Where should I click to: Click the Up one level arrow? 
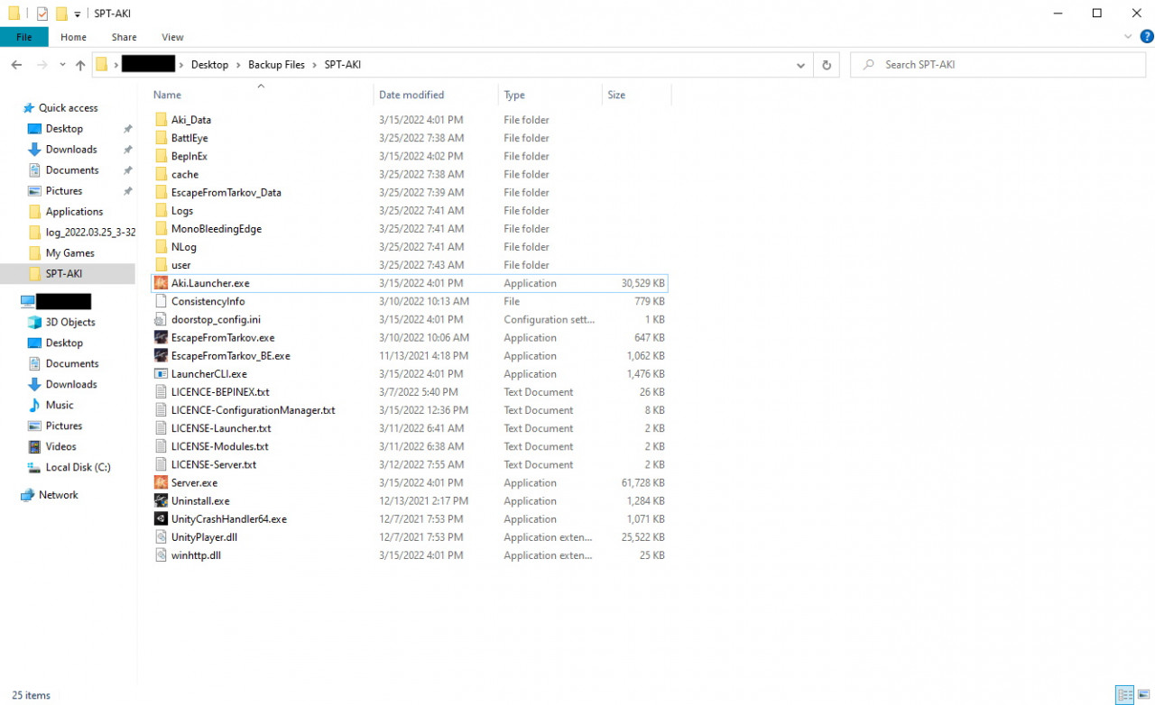click(x=80, y=65)
